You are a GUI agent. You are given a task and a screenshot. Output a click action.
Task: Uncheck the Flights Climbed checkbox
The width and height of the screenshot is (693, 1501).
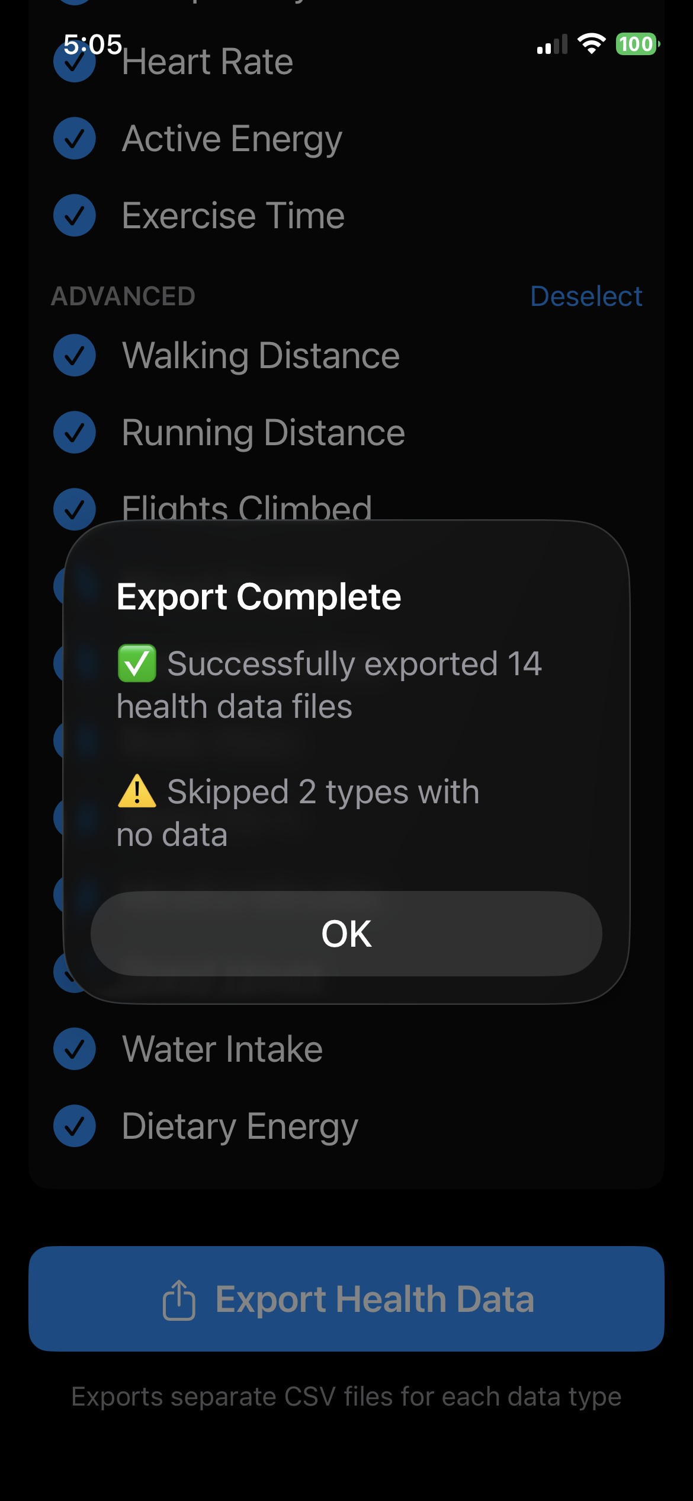(x=75, y=509)
